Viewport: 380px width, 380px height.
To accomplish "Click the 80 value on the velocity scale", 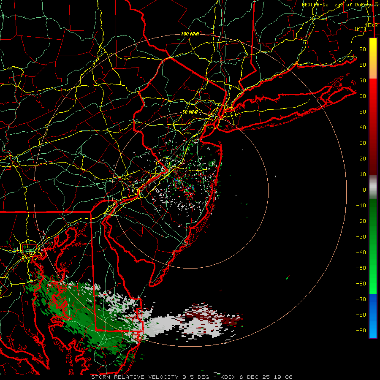I will [x=363, y=65].
